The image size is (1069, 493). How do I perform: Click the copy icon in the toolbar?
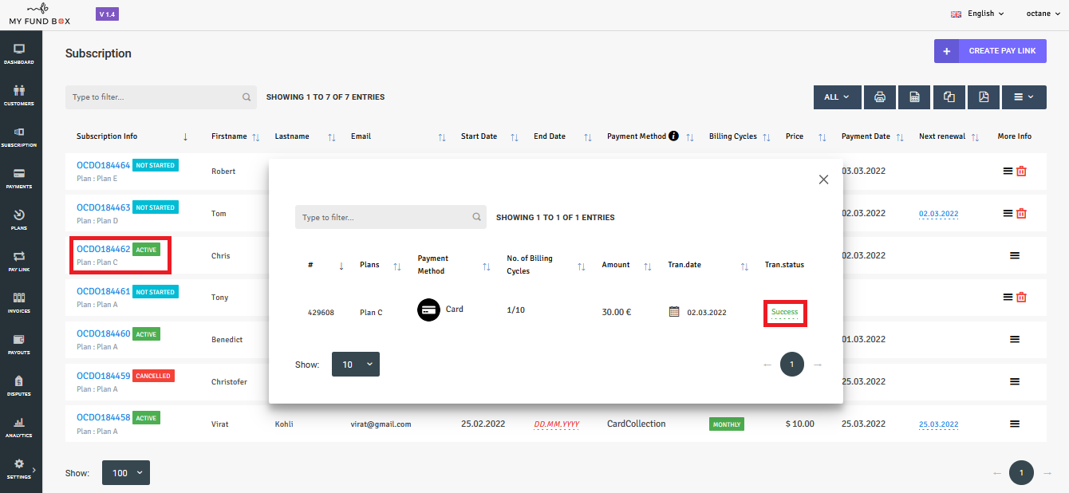[x=949, y=97]
